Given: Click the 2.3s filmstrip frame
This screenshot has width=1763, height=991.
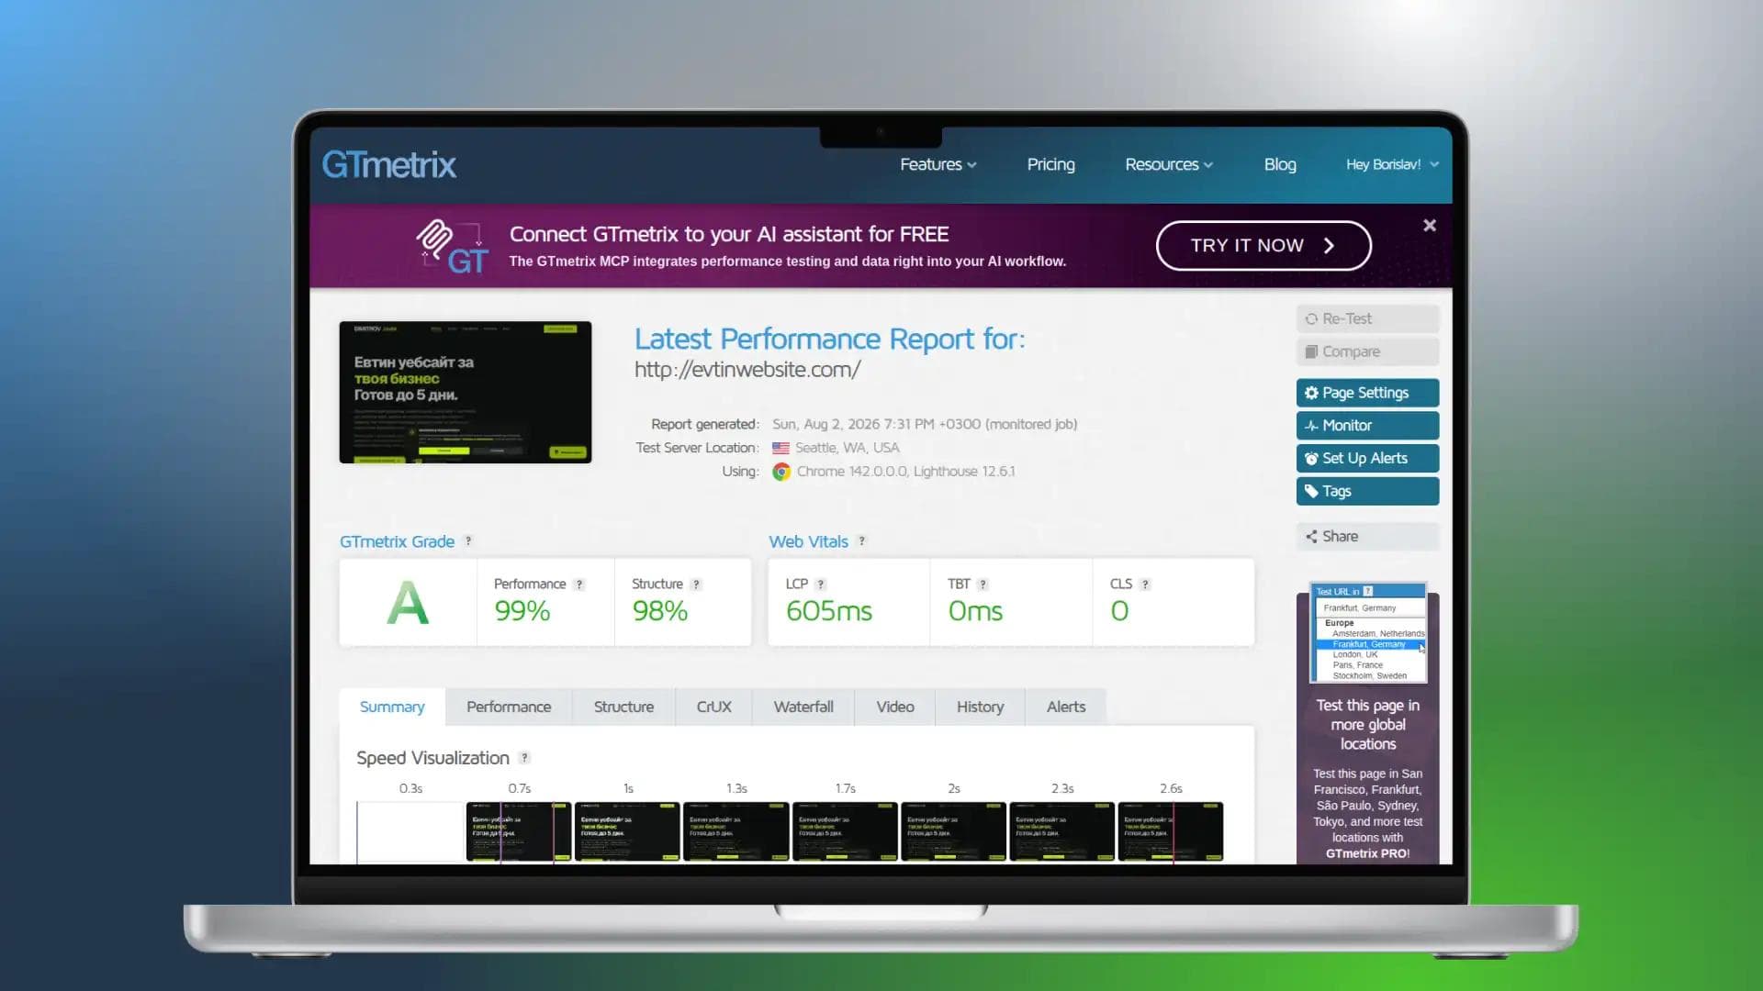Looking at the screenshot, I should (1062, 831).
